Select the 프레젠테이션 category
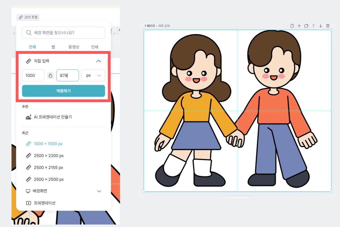This screenshot has height=227, width=340. (44, 203)
